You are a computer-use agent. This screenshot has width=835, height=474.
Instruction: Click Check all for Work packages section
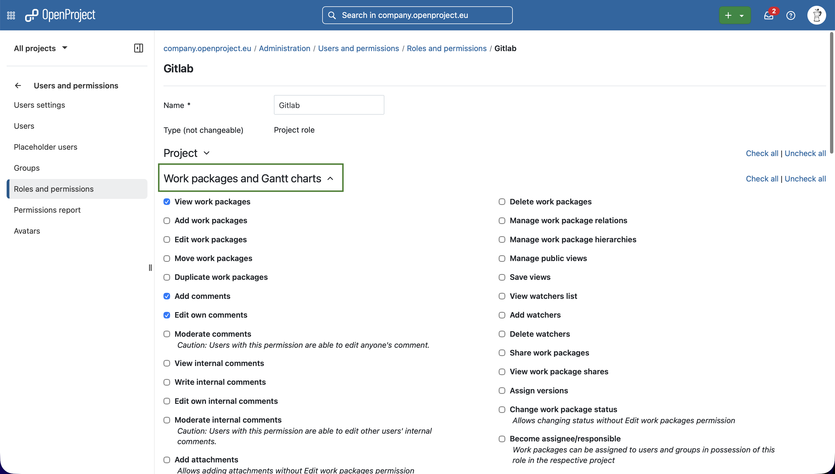(762, 179)
